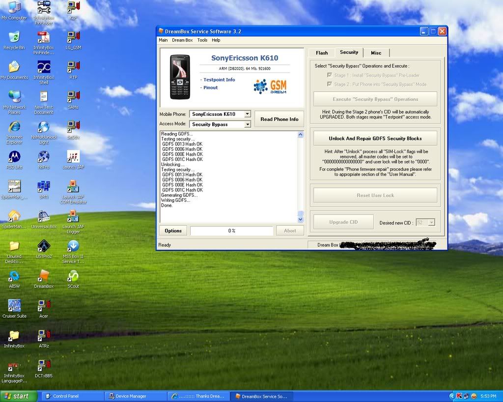This screenshot has height=402, width=503.
Task: Click the SeDBx desktop shortcut
Action: [x=74, y=130]
